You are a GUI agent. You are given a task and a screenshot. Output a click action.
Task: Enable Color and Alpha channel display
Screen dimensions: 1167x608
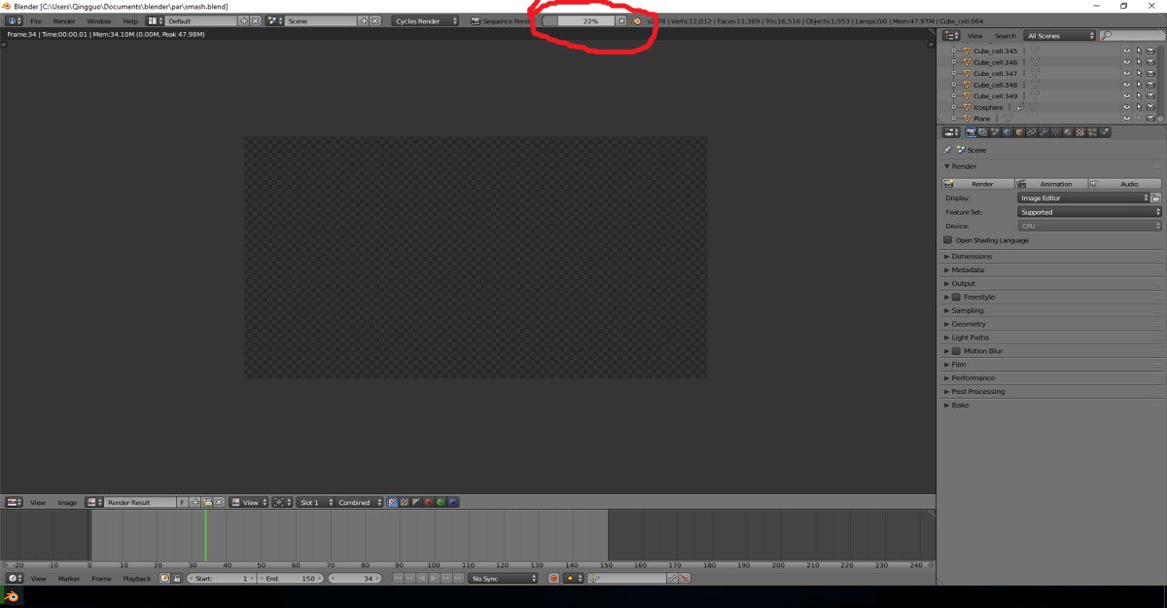coord(393,502)
